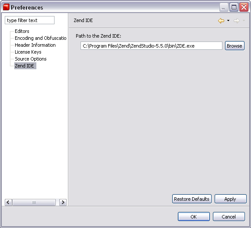Open the forward history dropdown arrow
This screenshot has height=228, width=251.
[244, 20]
